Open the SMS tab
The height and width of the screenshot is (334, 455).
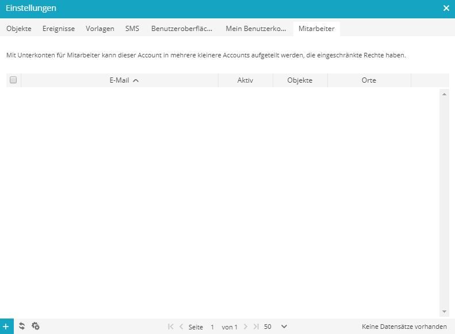[x=132, y=29]
